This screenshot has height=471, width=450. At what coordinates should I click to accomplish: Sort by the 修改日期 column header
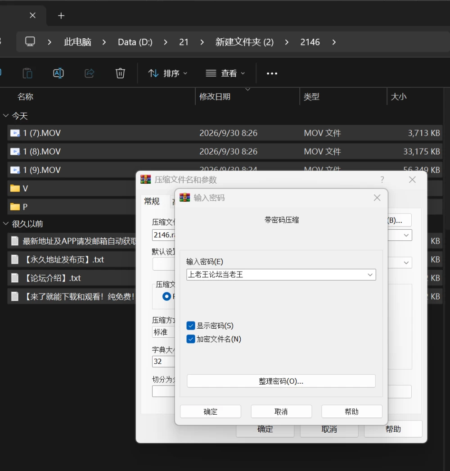[215, 97]
